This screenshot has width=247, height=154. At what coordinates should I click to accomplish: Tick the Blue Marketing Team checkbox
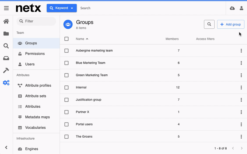pyautogui.click(x=66, y=63)
